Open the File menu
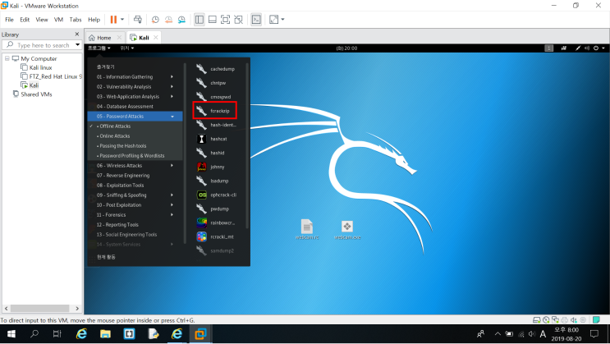Viewport: 610px width, 344px height. (9, 20)
